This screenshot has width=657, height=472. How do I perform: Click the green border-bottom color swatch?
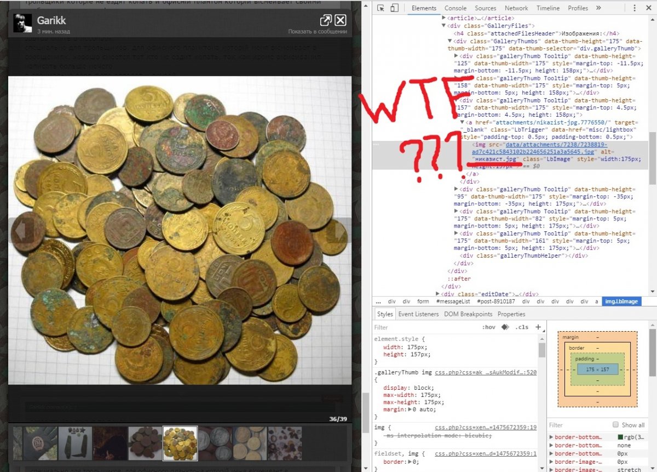[x=620, y=437]
